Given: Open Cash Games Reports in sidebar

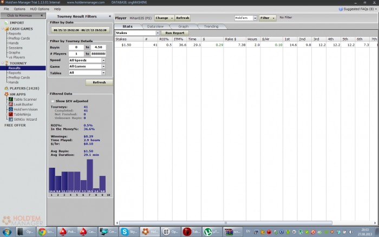Looking at the screenshot, I should (x=15, y=34).
